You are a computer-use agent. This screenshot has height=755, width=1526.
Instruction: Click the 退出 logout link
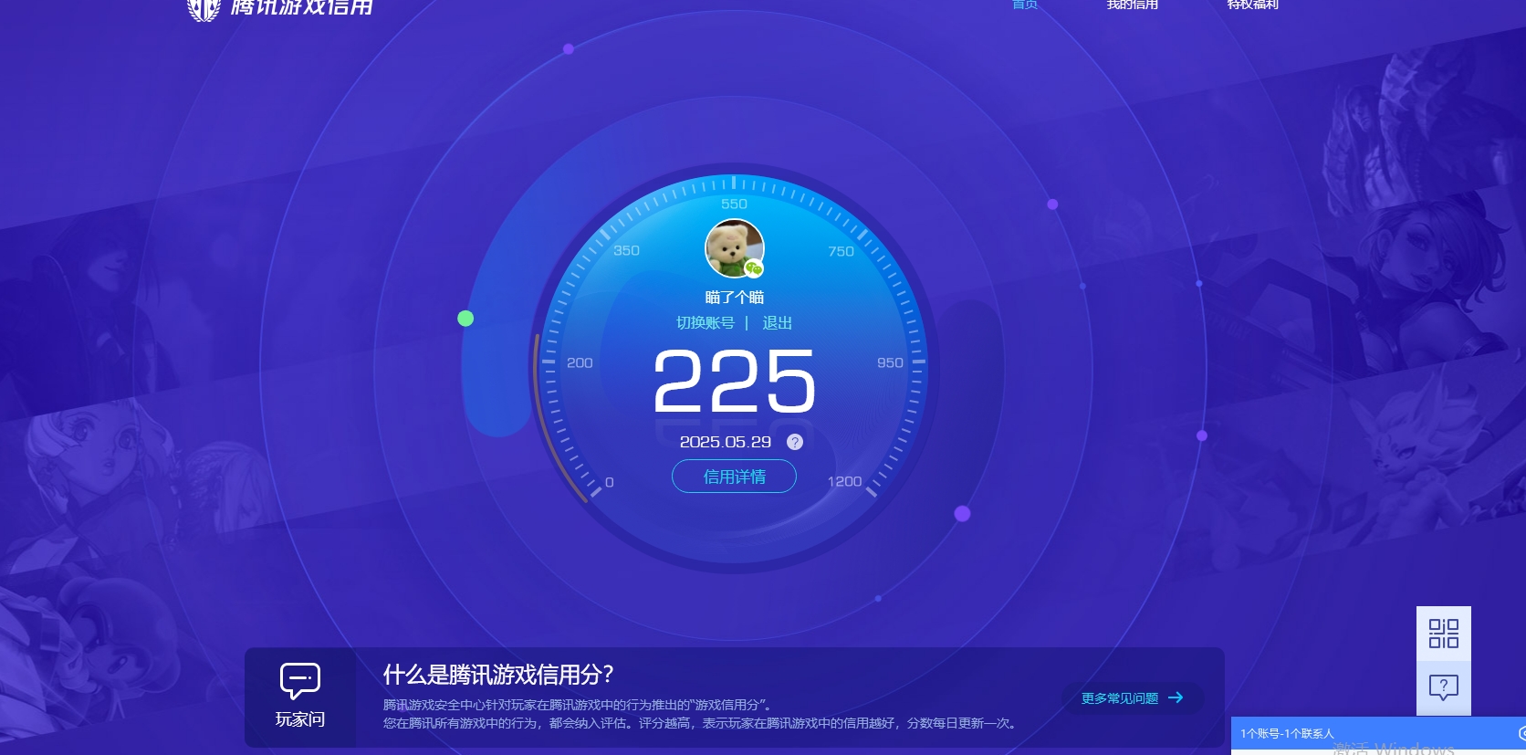(777, 323)
